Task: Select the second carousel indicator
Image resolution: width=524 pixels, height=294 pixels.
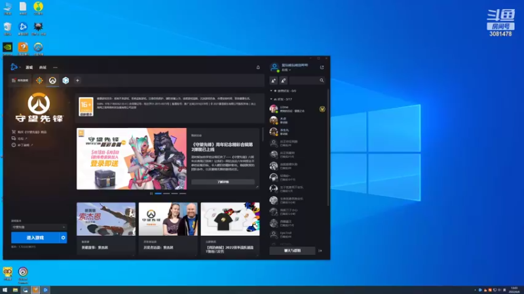Action: point(166,193)
